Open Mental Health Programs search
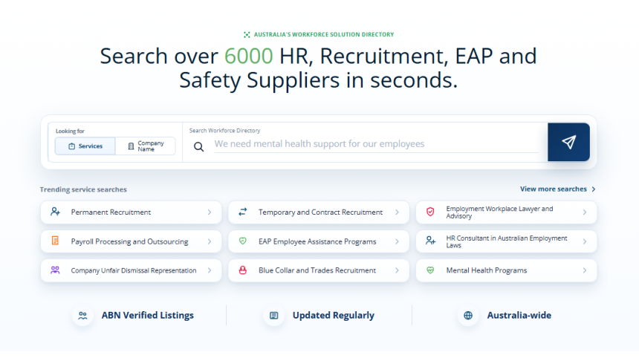Image resolution: width=639 pixels, height=361 pixels. tap(506, 270)
